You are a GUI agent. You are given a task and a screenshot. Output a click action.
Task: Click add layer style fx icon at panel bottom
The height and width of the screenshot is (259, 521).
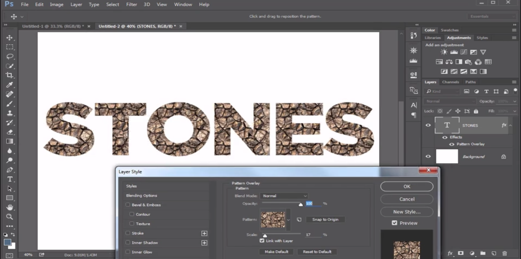pos(450,253)
